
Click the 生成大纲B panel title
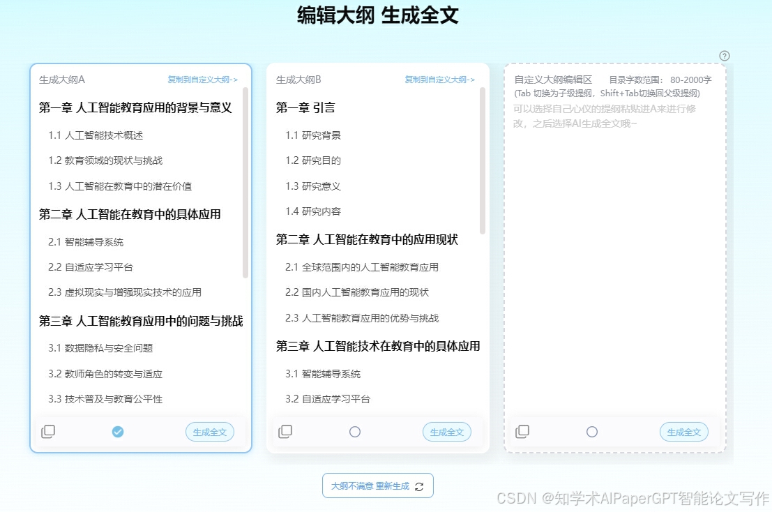point(298,80)
